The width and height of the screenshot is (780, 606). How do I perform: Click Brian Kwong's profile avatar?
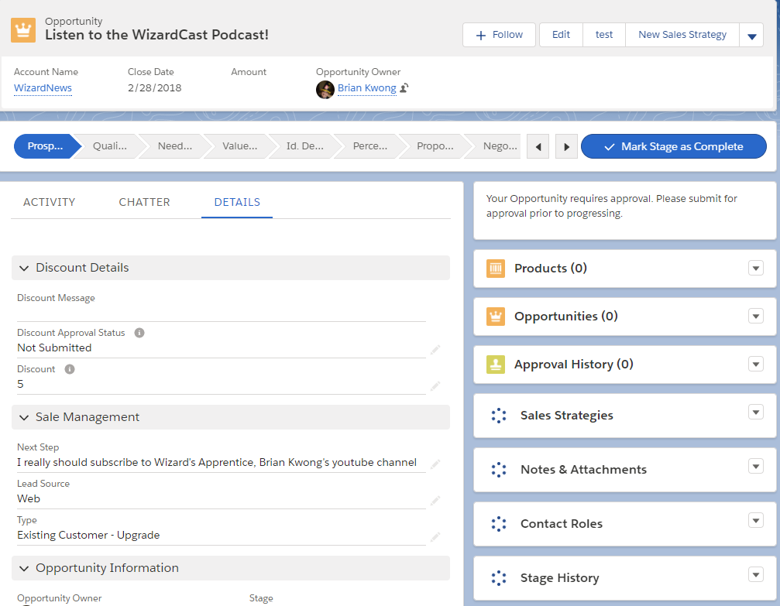pyautogui.click(x=325, y=89)
